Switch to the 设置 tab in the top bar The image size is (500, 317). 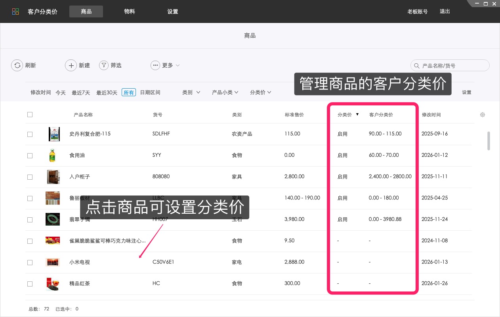(x=173, y=11)
